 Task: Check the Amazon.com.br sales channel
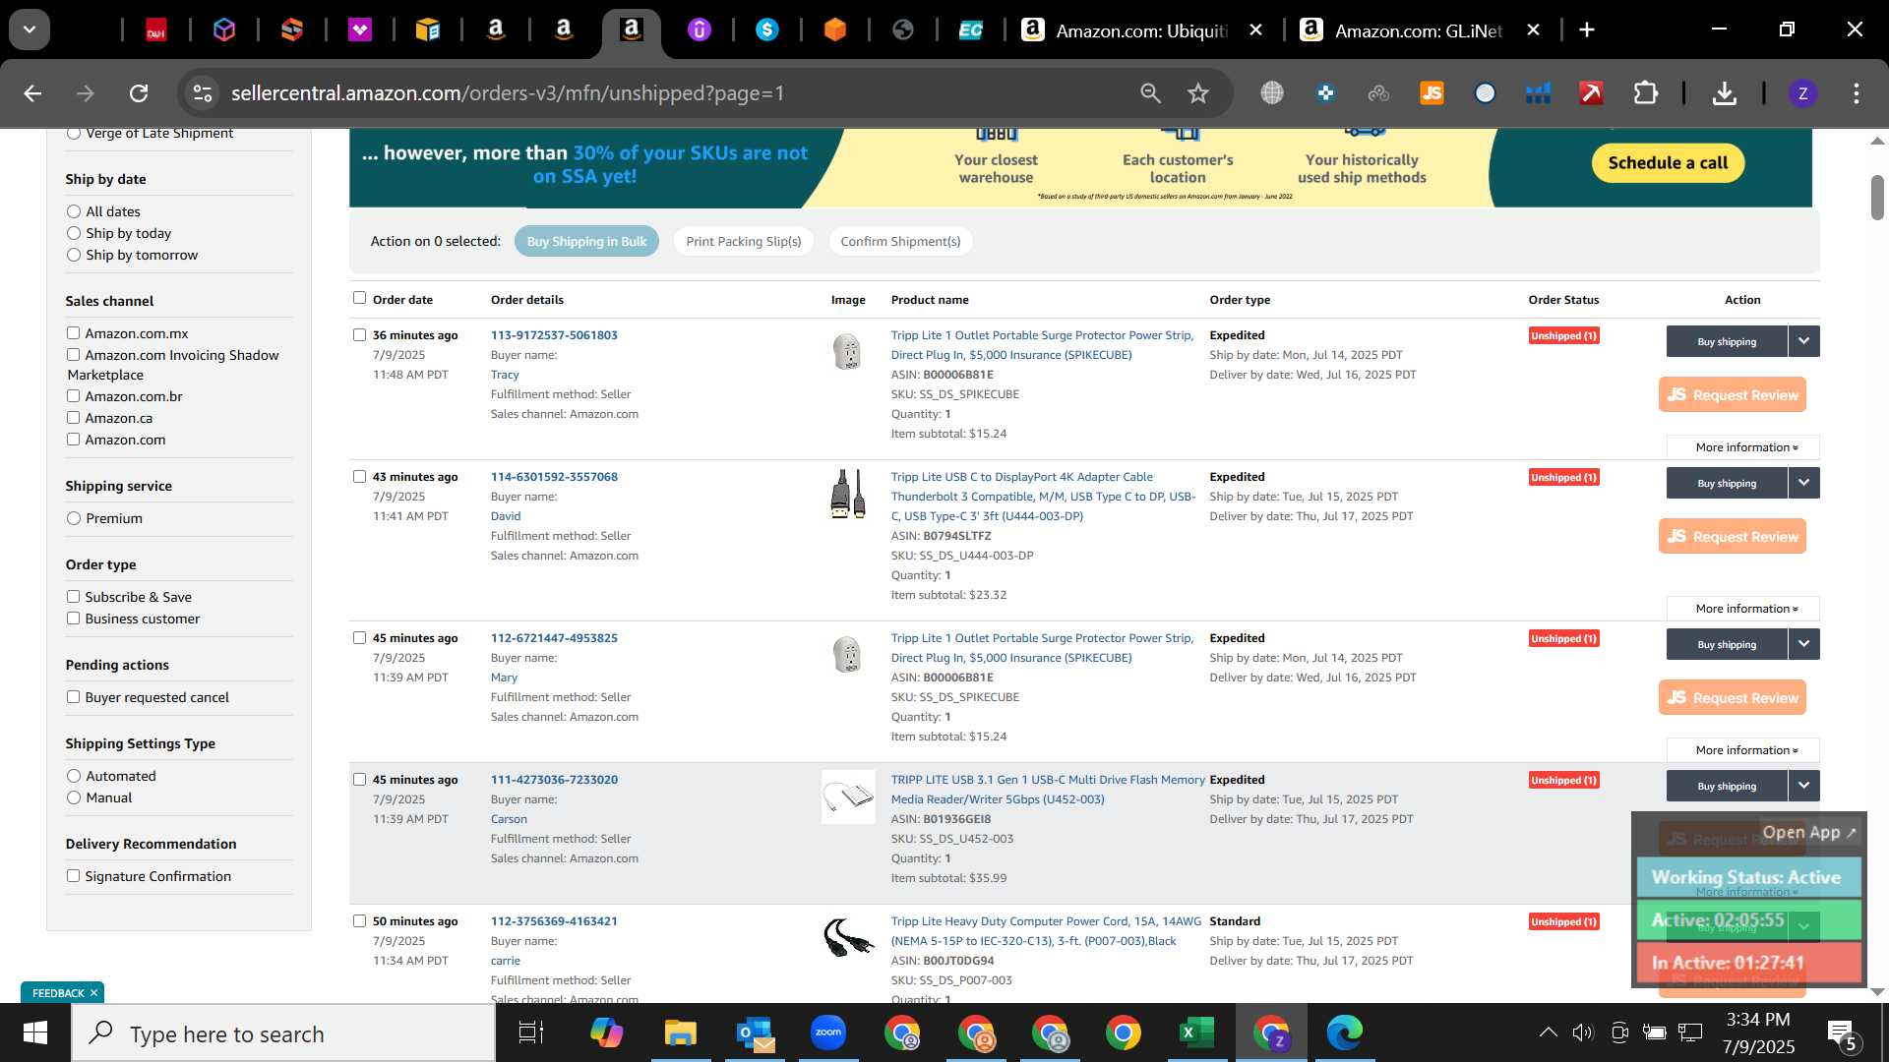click(73, 395)
